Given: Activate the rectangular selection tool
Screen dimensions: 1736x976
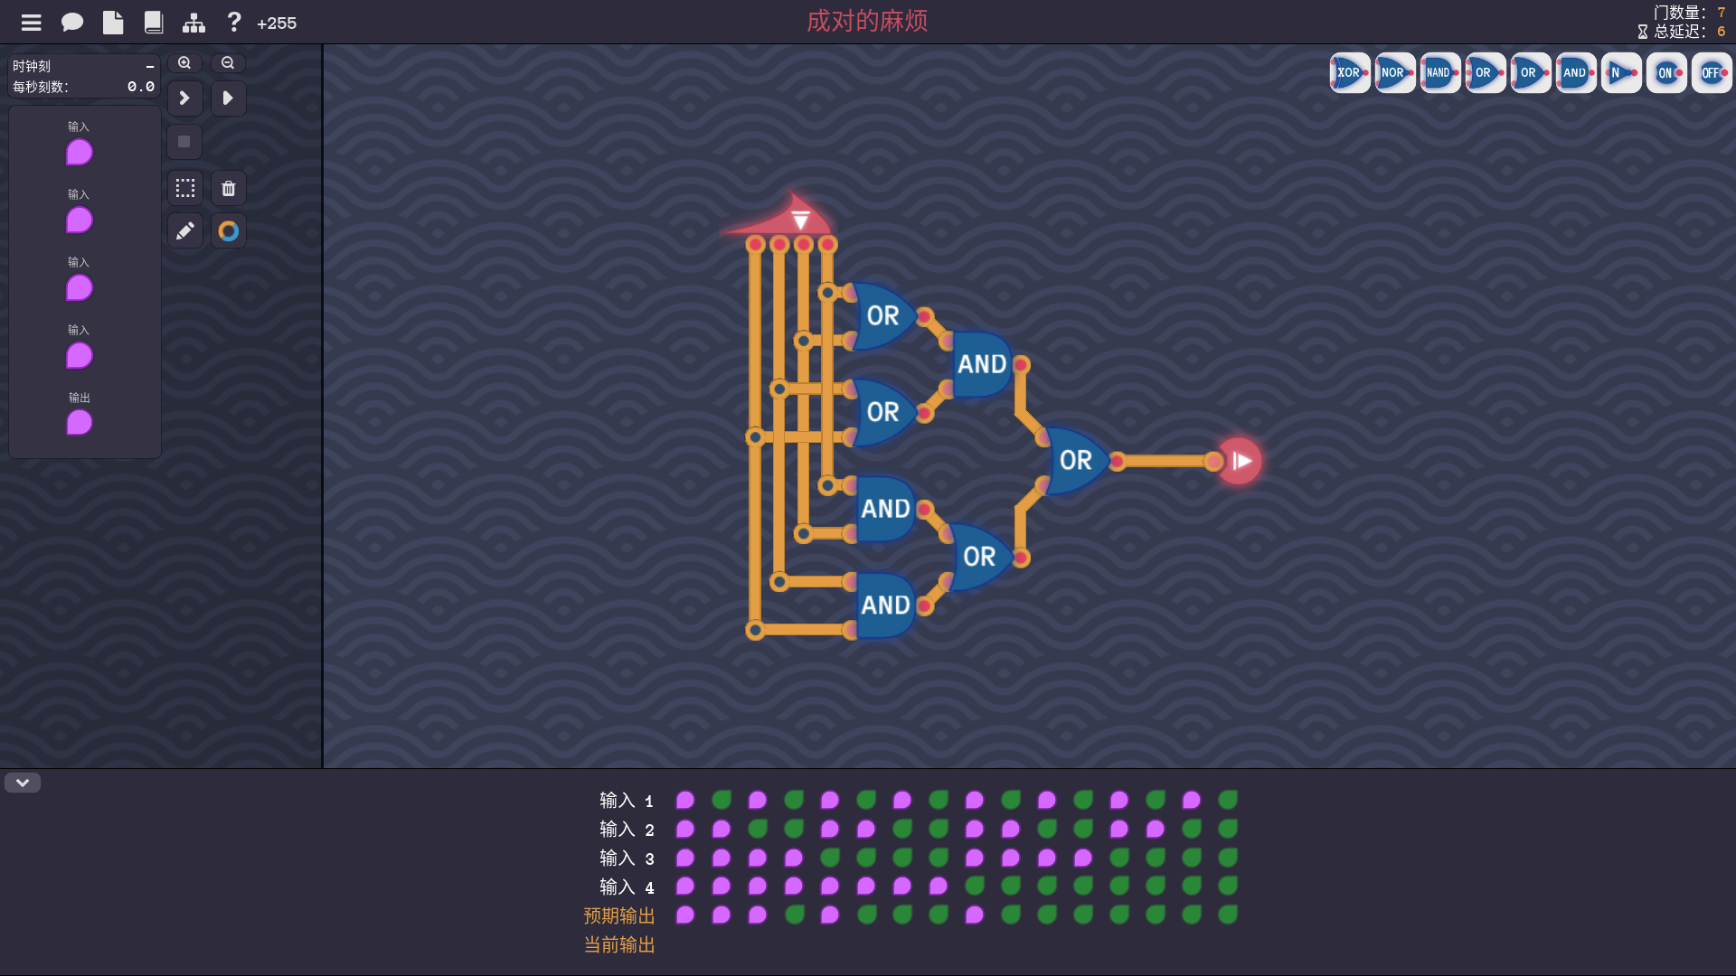Looking at the screenshot, I should [x=185, y=188].
